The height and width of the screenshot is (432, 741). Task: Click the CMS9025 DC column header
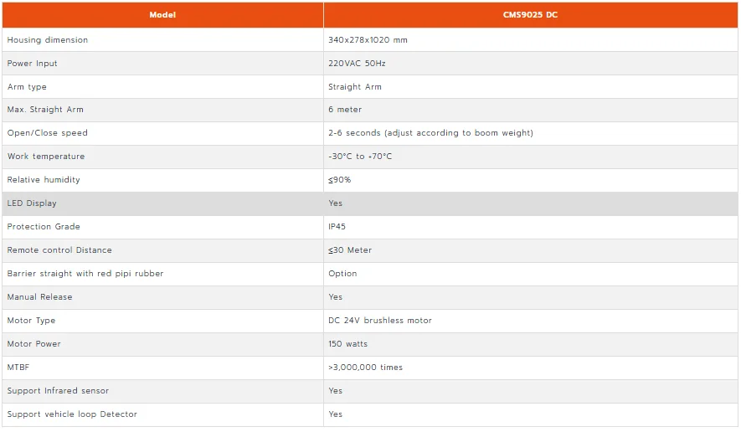point(530,15)
